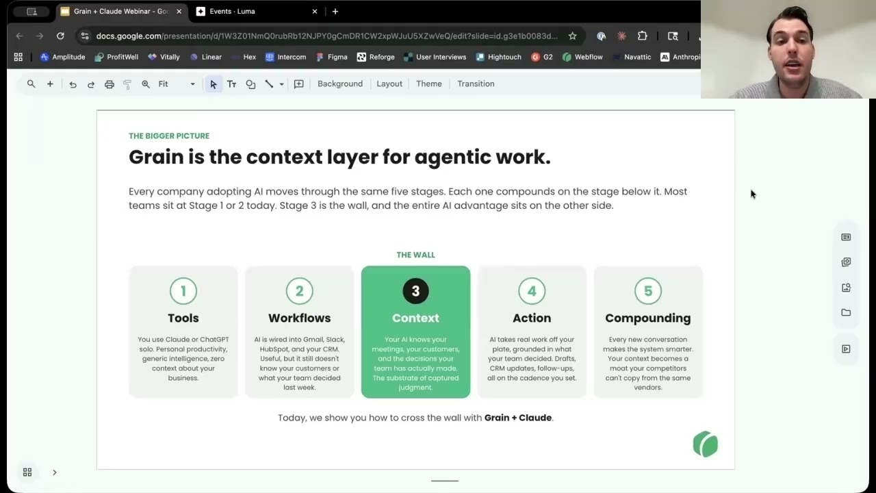Open the search menus magnifier icon
Viewport: 876px width, 493px height.
point(31,84)
